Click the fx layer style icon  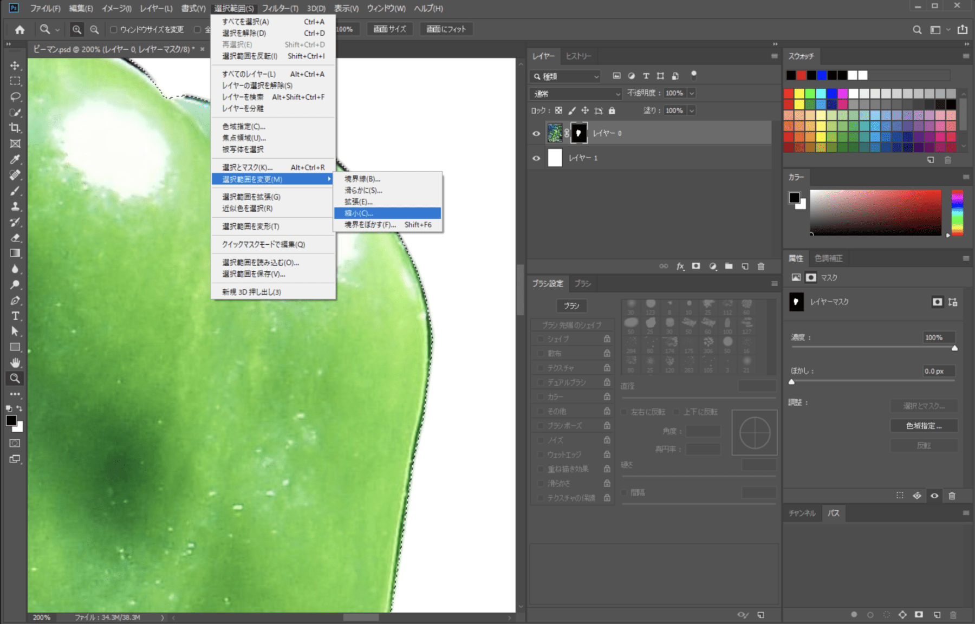pos(680,266)
